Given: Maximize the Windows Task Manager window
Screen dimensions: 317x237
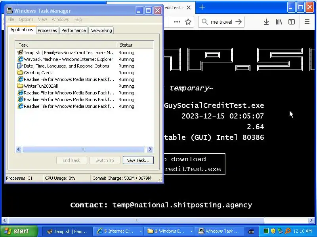Looking at the screenshot, I should [x=148, y=11].
